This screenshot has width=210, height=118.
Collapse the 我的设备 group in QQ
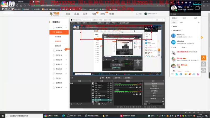[x=171, y=30]
